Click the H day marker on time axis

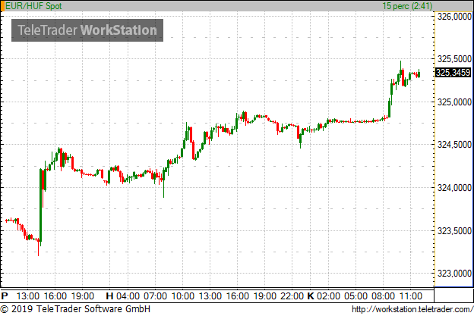109,296
